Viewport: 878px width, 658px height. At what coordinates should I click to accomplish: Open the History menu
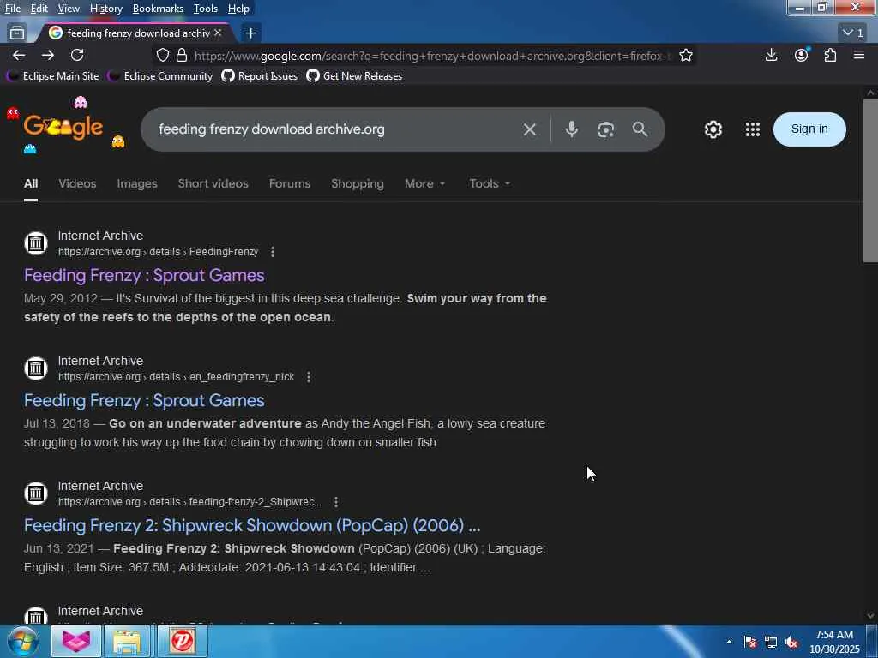coord(105,9)
